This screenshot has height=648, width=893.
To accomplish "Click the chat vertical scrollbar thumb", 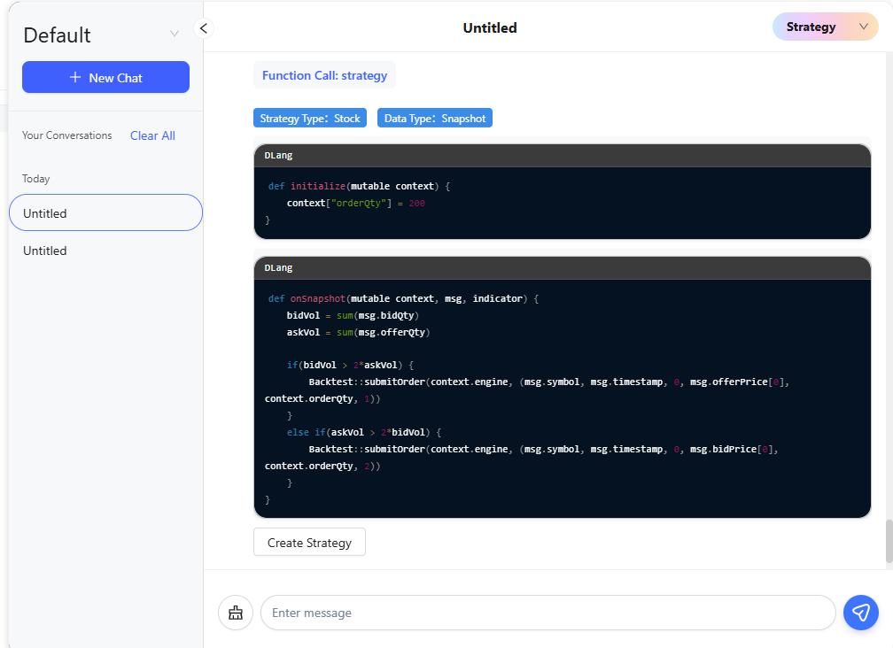I will [x=889, y=541].
